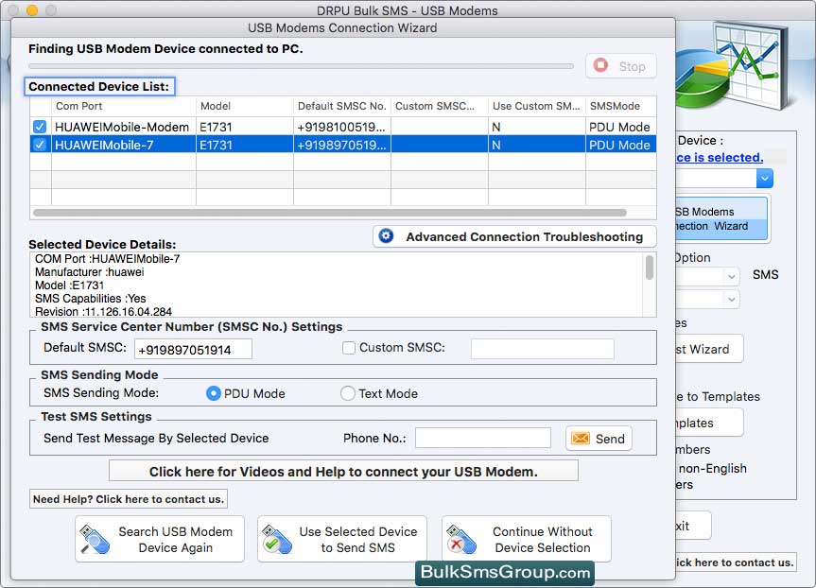Open videos and help to connect USB Modem

[x=343, y=472]
